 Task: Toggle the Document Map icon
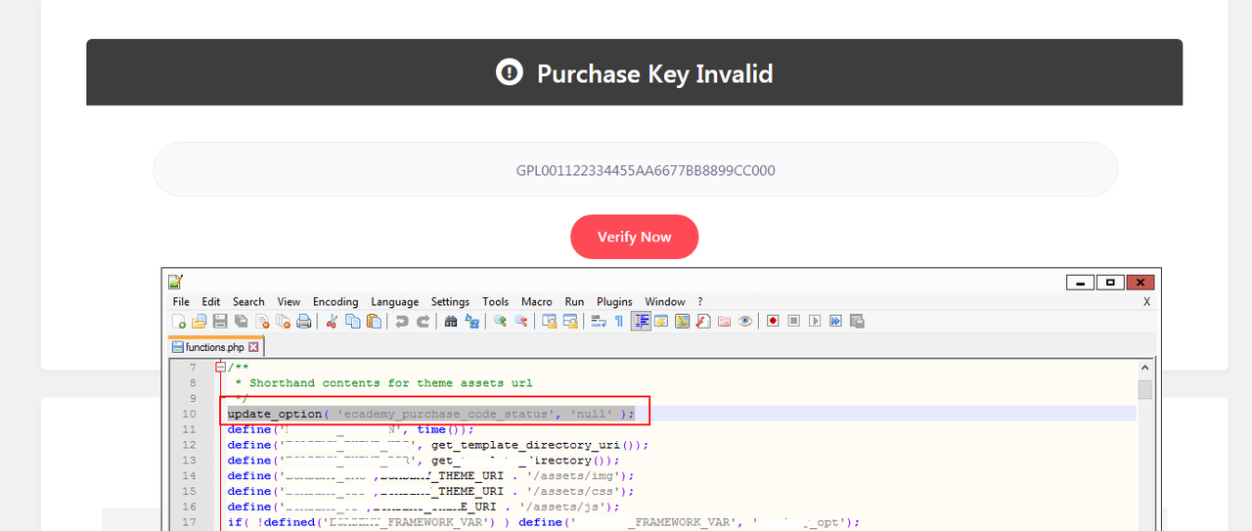point(682,321)
